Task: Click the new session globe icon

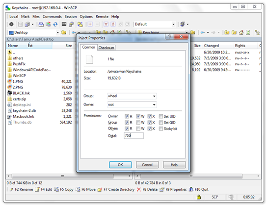Action: click(x=183, y=24)
